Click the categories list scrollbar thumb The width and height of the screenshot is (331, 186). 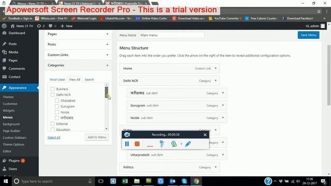click(107, 92)
